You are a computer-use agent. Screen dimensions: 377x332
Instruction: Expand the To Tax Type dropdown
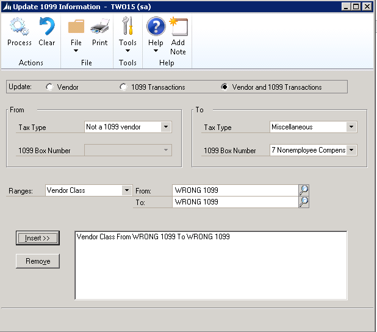click(351, 127)
